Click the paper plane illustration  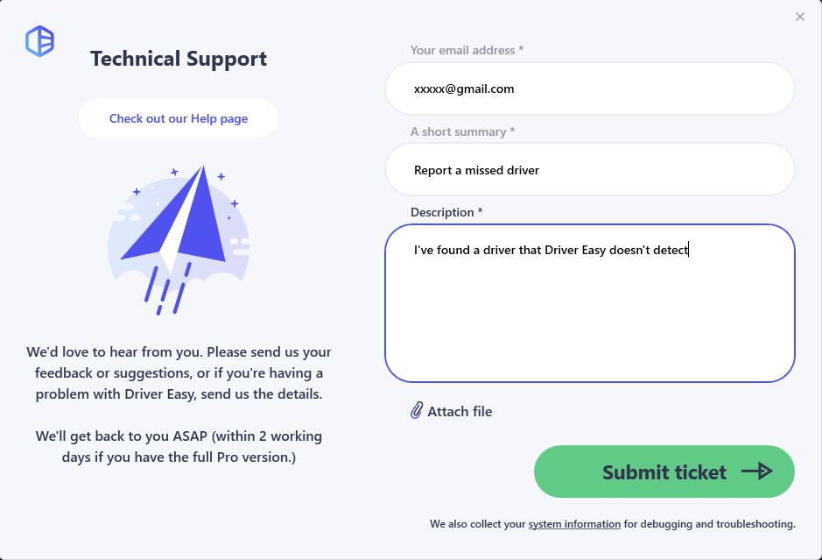click(x=179, y=240)
